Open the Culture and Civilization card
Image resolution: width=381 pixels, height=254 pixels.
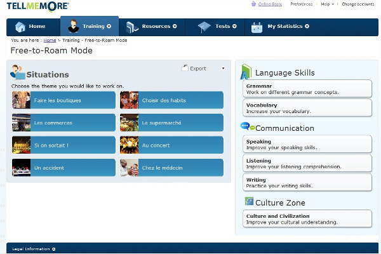(x=307, y=218)
